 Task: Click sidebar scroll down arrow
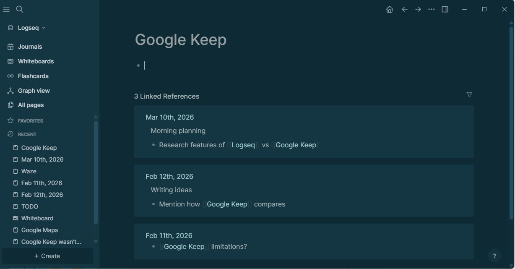[x=96, y=241]
